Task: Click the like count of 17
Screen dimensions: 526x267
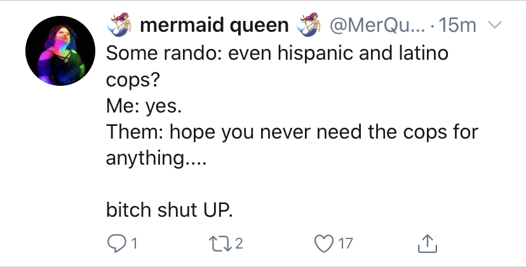Action: click(345, 243)
